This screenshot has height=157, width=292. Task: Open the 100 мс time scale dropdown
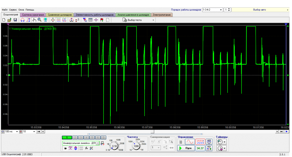pyautogui.click(x=11, y=132)
